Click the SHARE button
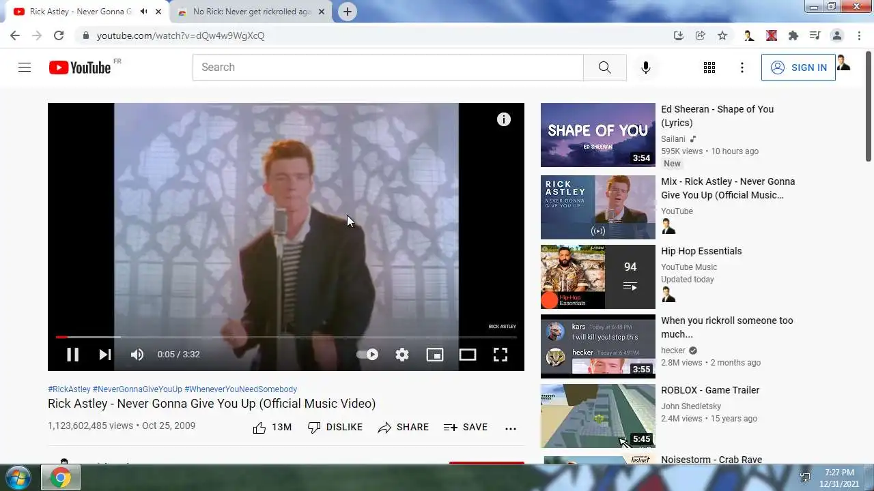The image size is (874, 491). tap(403, 428)
